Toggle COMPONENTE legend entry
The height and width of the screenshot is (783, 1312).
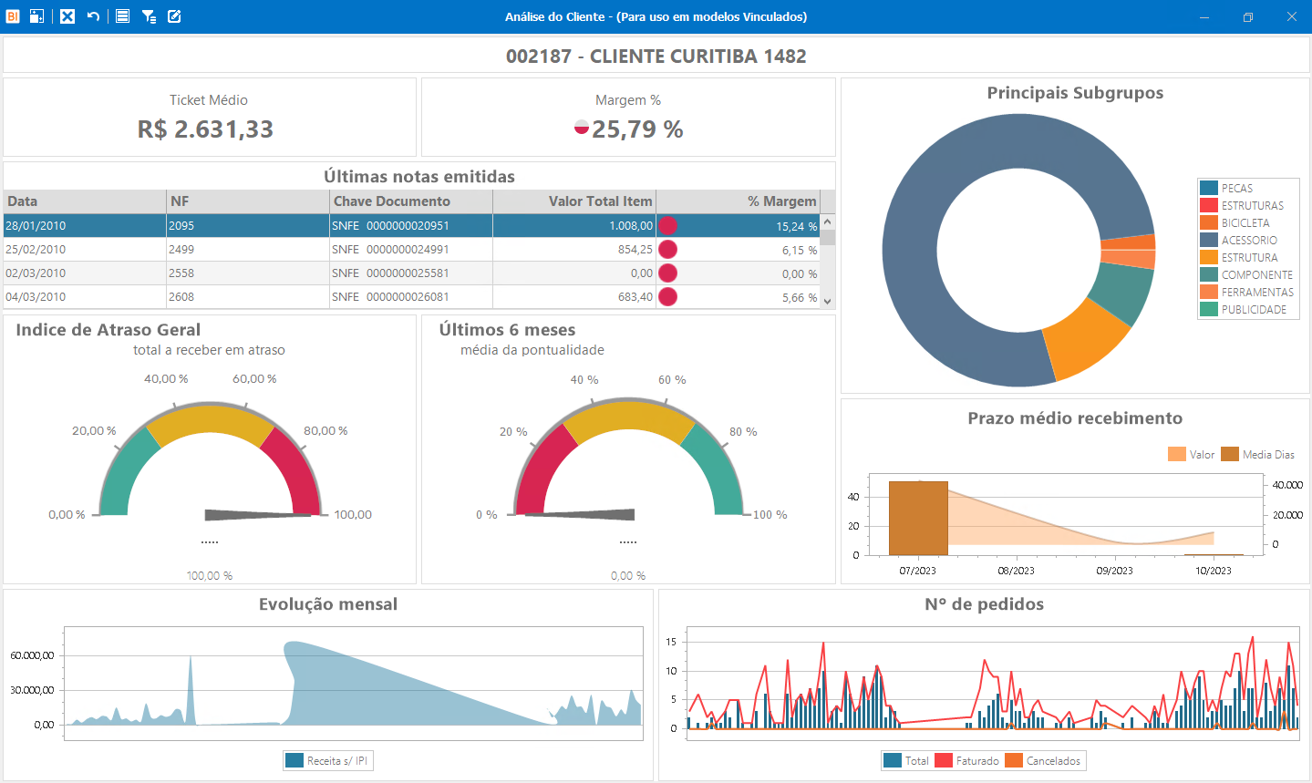click(x=1246, y=274)
